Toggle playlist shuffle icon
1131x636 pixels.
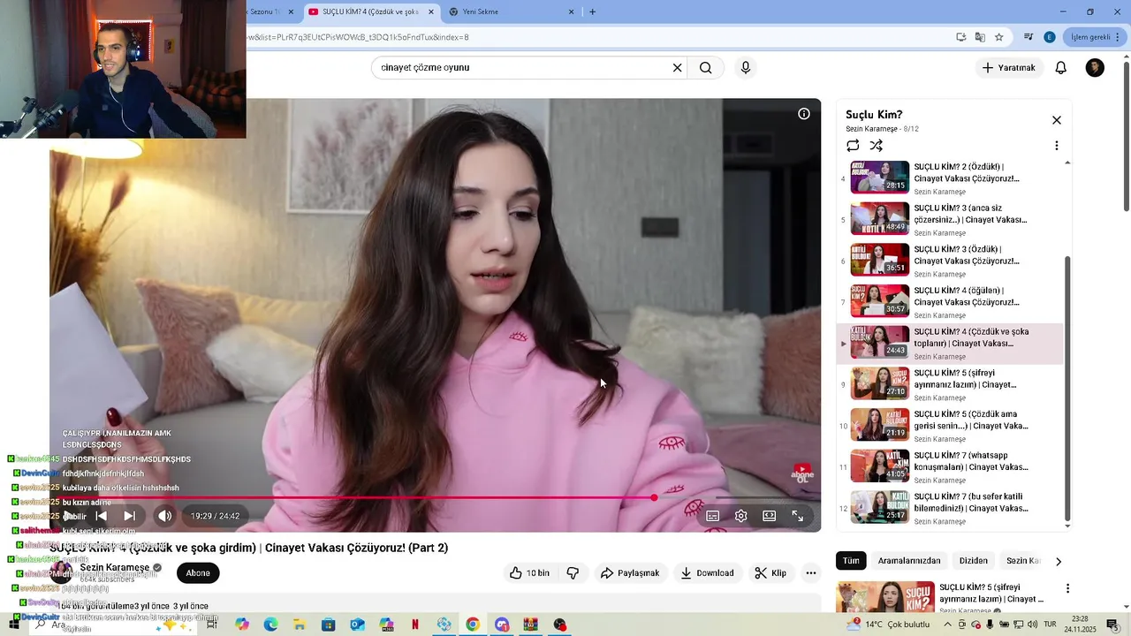[876, 146]
